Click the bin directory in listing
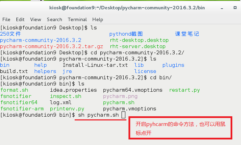 5,65
